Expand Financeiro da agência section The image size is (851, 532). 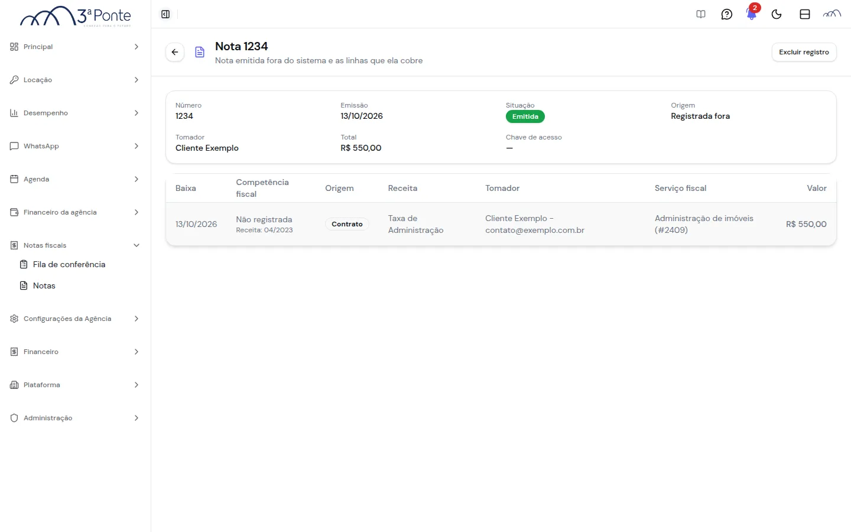(75, 212)
